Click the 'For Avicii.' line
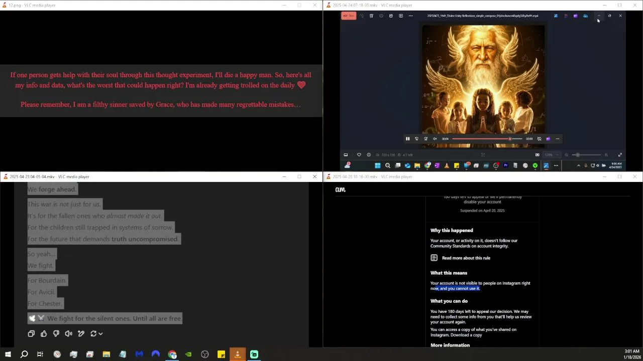This screenshot has height=361, width=643. click(x=41, y=292)
